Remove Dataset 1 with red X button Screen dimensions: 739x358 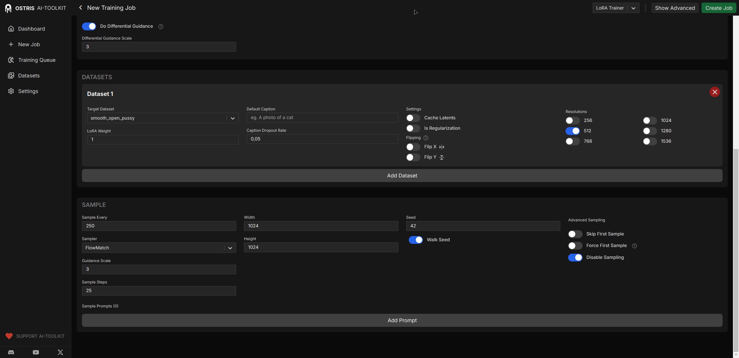click(714, 92)
